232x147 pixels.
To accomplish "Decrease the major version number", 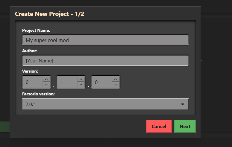I will click(46, 85).
